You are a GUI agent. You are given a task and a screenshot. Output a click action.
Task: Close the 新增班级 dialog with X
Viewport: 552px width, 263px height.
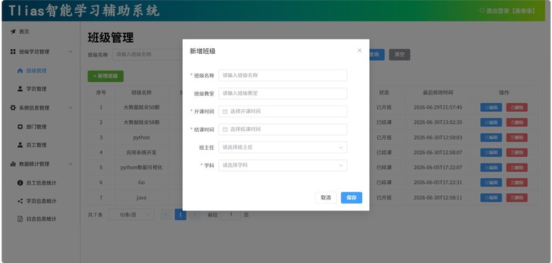point(359,50)
